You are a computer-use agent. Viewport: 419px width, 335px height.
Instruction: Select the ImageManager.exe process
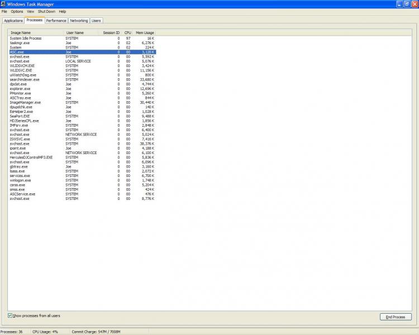point(82,102)
